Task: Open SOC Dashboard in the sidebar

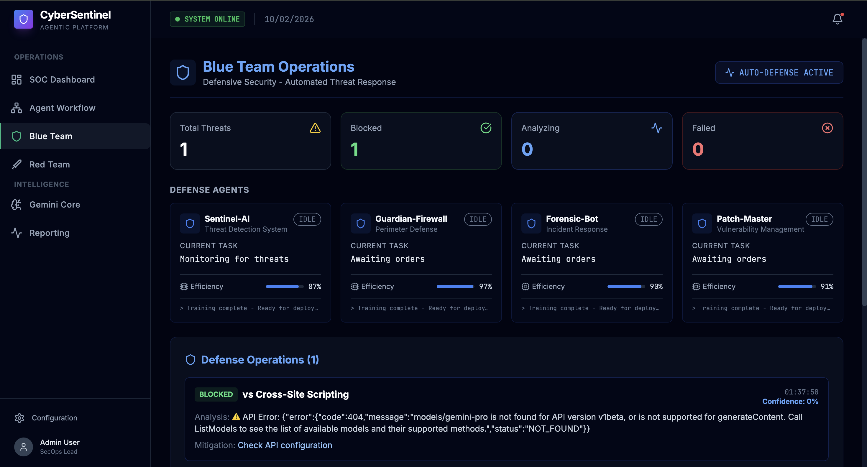Action: tap(62, 79)
